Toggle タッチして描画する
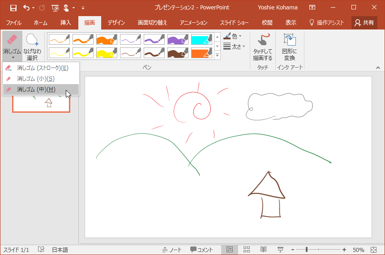Screen dimensions: 385x255 click(262, 47)
